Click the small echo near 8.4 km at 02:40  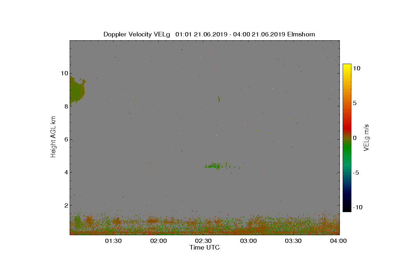pos(219,99)
